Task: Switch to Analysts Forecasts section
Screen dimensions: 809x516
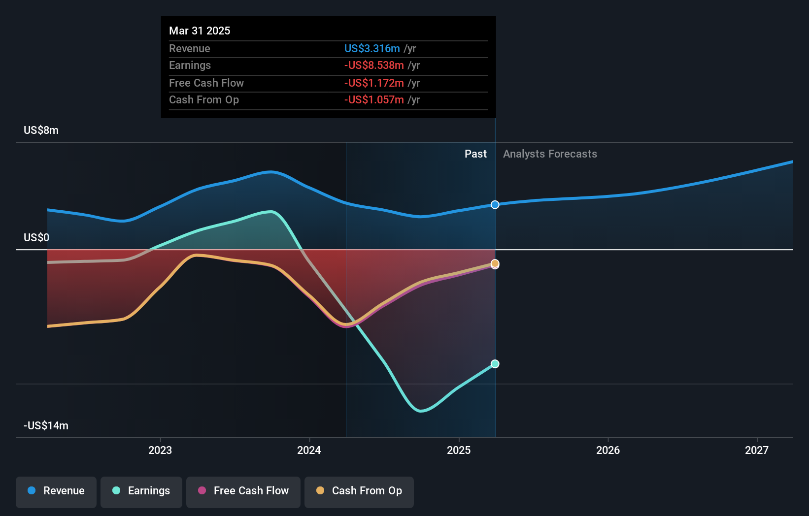Action: click(x=550, y=154)
